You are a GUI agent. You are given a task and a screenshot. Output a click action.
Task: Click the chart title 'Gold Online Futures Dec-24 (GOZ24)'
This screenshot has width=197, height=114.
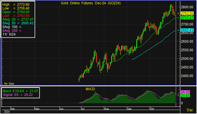tap(91, 3)
